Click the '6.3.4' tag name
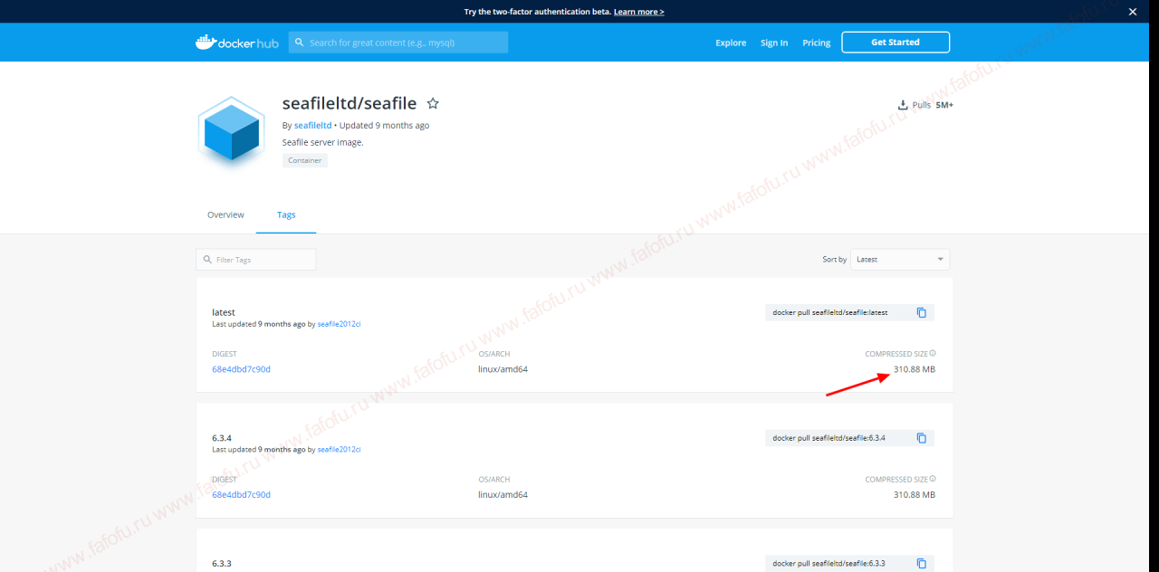Image resolution: width=1159 pixels, height=572 pixels. [222, 438]
